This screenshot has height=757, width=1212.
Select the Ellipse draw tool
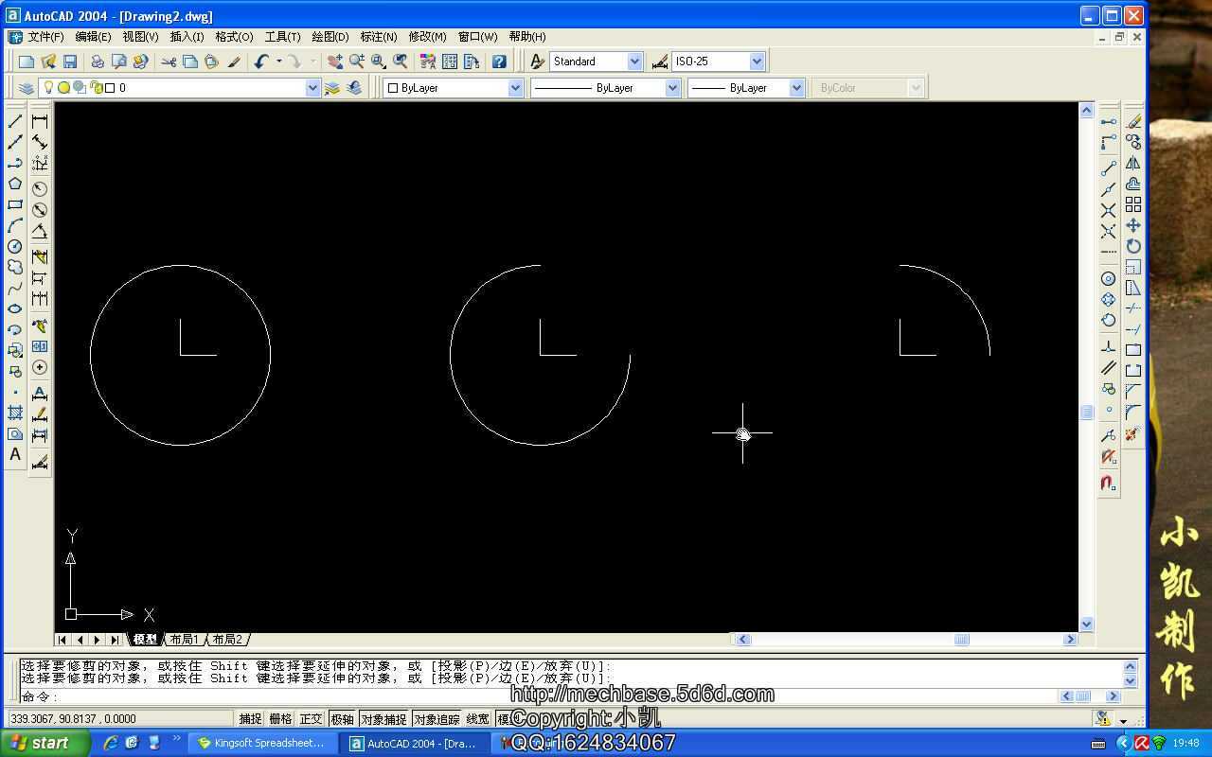pyautogui.click(x=15, y=308)
